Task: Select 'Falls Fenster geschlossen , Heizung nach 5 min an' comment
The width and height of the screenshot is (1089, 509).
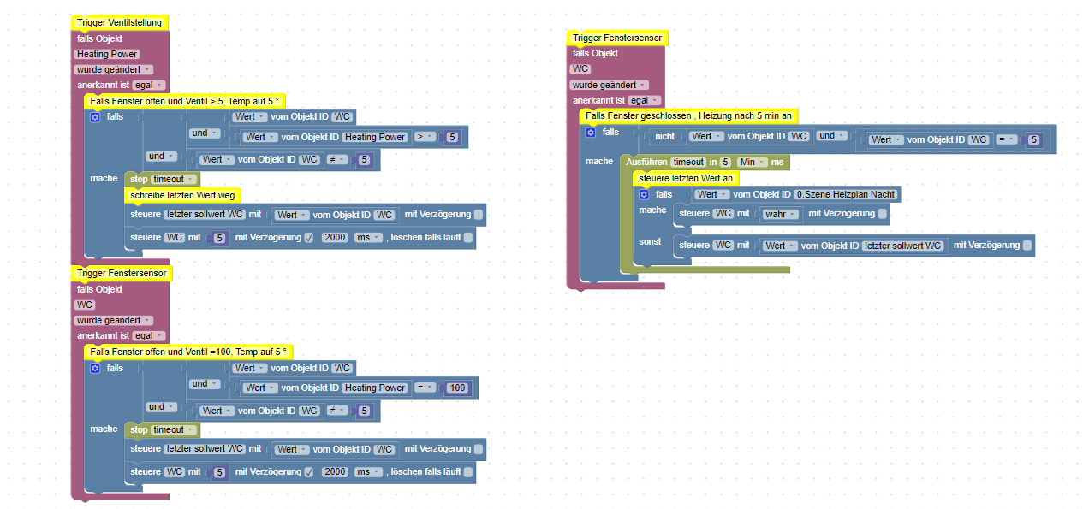Action: [688, 115]
